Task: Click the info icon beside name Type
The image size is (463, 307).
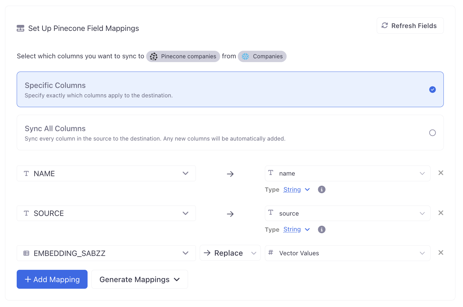Action: (x=322, y=189)
